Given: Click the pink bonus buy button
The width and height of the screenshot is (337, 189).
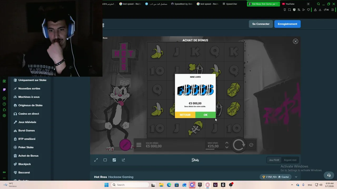Looking at the screenshot, I should coord(125,145).
